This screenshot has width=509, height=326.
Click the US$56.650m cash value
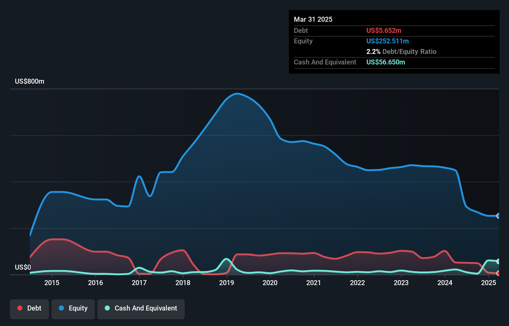(x=386, y=62)
